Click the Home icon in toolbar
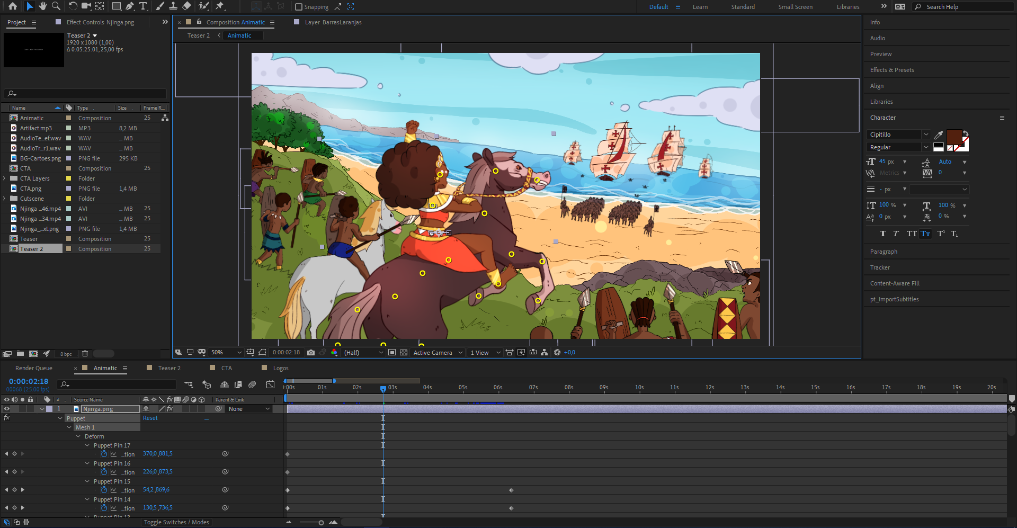This screenshot has width=1017, height=528. 13,6
